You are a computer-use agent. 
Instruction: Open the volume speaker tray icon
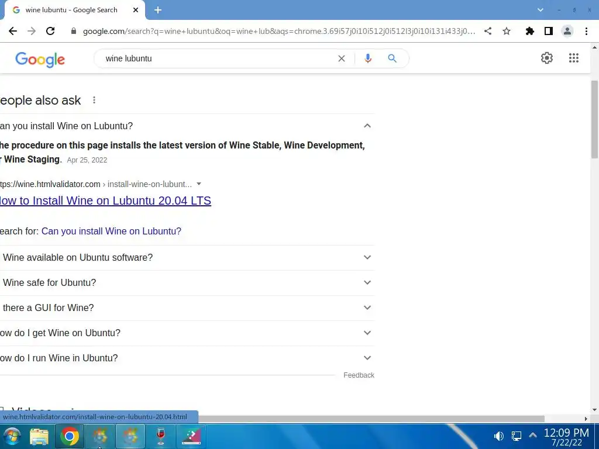tap(498, 436)
